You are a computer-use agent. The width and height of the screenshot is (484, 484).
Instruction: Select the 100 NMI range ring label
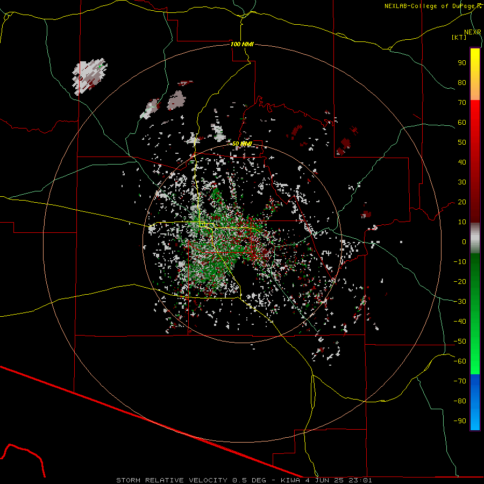[243, 44]
